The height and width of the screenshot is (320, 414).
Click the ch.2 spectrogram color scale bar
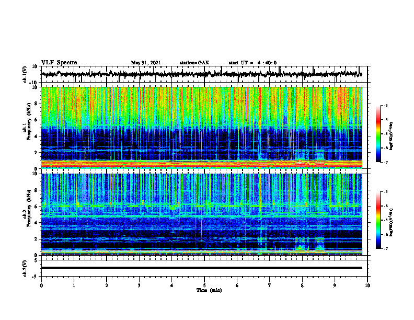click(378, 220)
